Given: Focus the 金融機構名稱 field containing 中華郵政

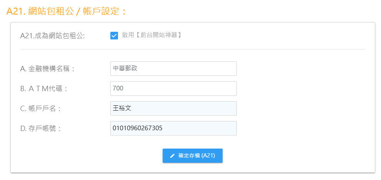Looking at the screenshot, I should [173, 69].
